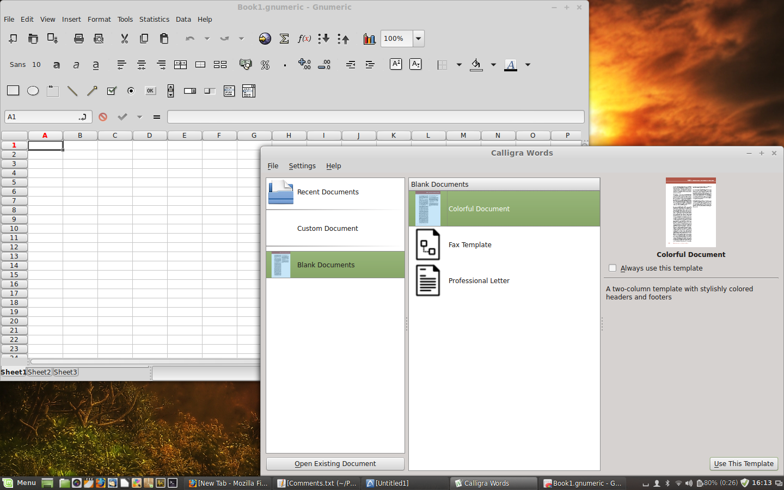Open the f(x) function wizard
Screen dimensions: 784x490
[304, 39]
